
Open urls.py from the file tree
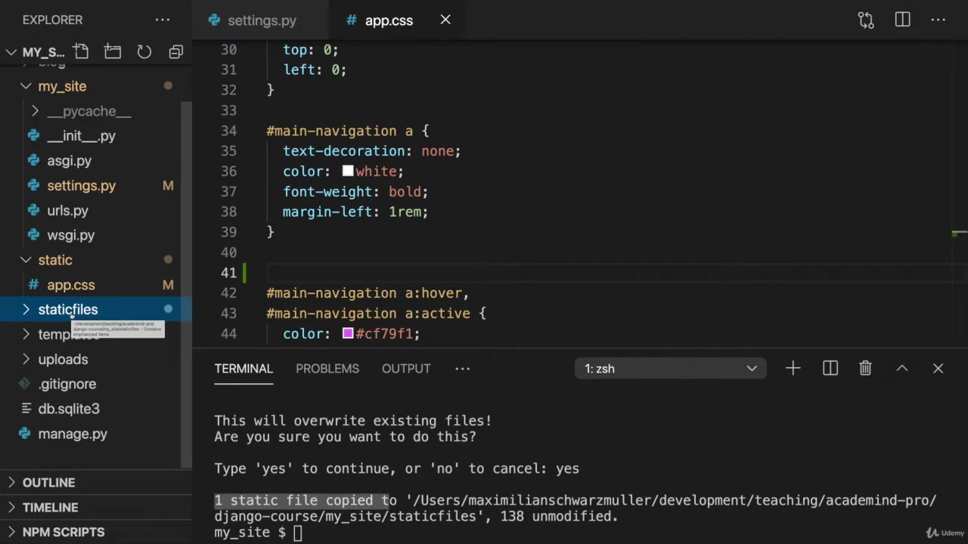click(x=67, y=211)
